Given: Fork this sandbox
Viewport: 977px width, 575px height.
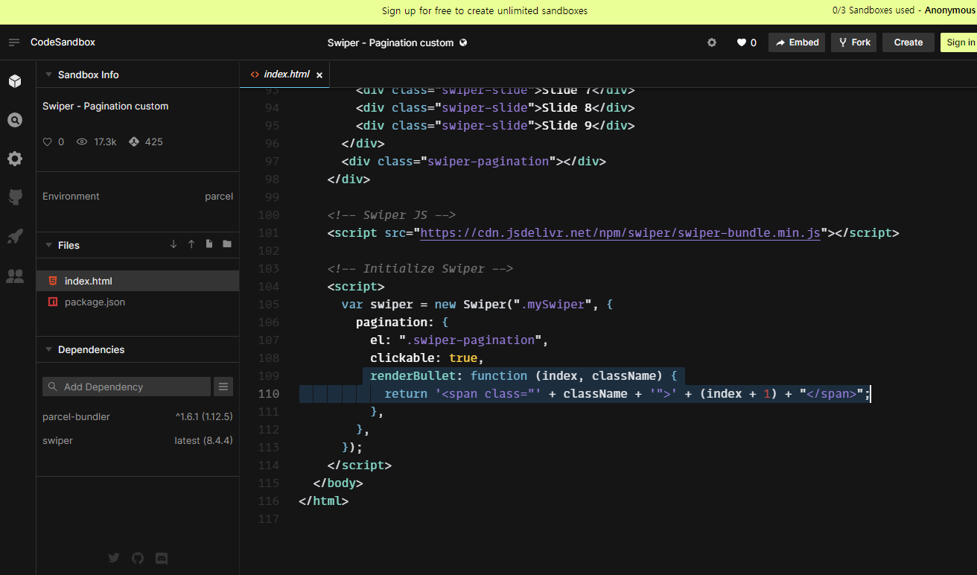Looking at the screenshot, I should coord(853,42).
